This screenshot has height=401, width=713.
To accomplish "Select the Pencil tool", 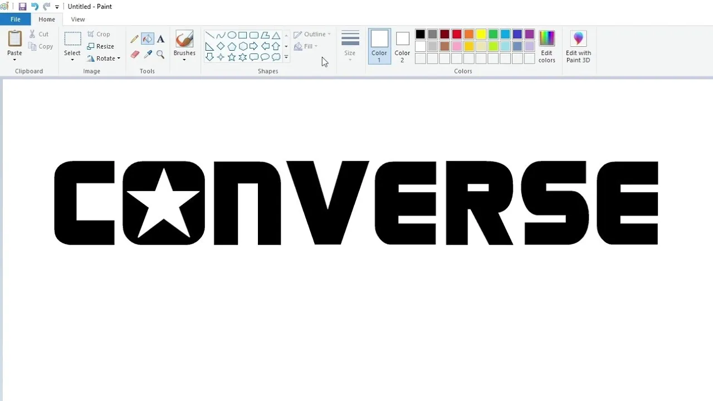I will [x=134, y=39].
